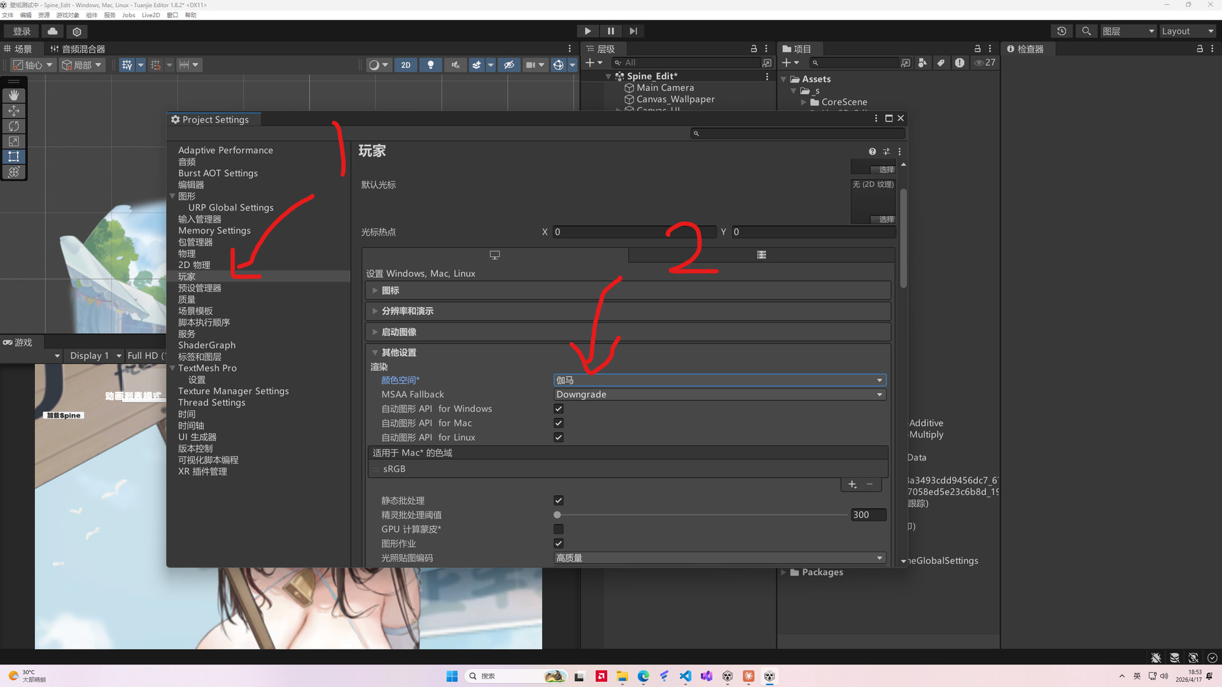The height and width of the screenshot is (687, 1222).
Task: Uncheck 静态批处理 checkbox
Action: tap(558, 501)
